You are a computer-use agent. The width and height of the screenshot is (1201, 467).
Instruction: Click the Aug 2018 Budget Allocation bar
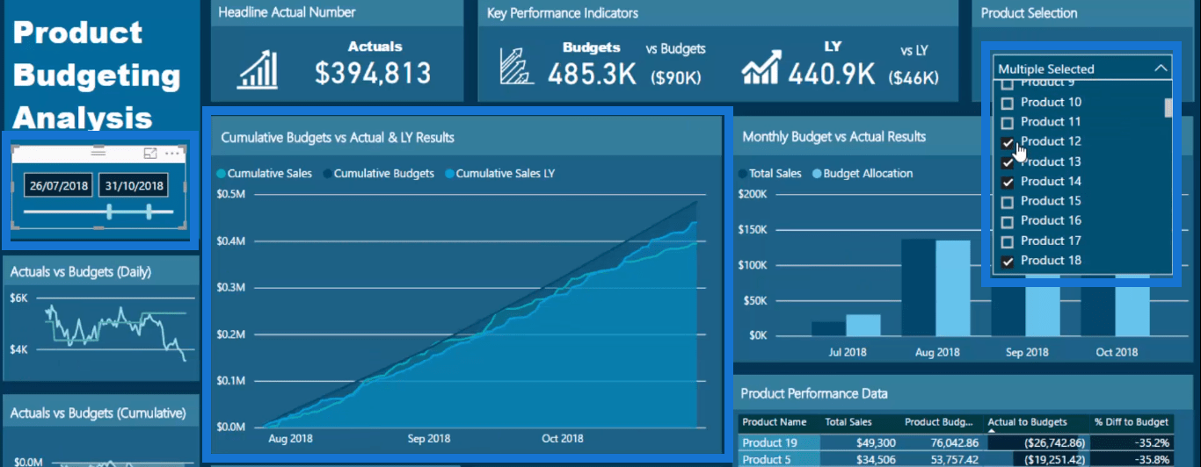(x=952, y=288)
